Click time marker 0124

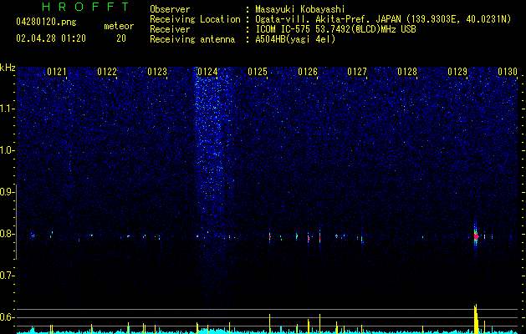pos(207,72)
